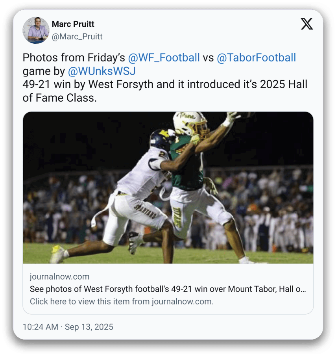Click the 10:24 AM time
The width and height of the screenshot is (336, 356).
(40, 327)
